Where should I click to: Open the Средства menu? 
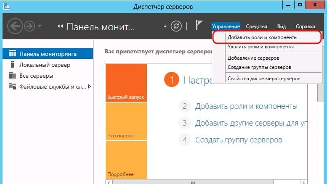256,26
